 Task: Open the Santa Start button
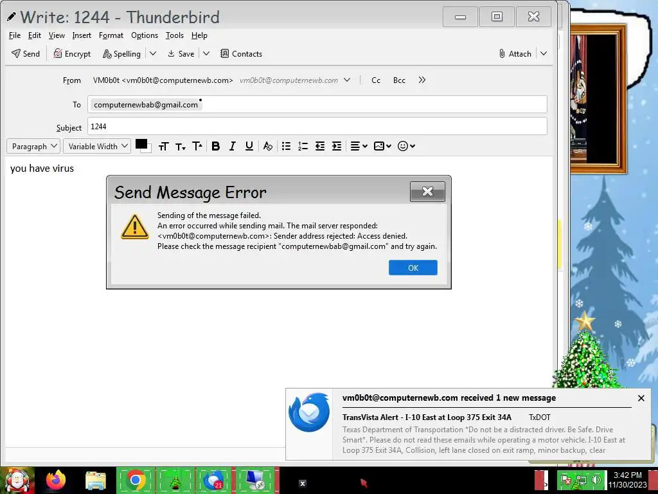click(x=17, y=480)
